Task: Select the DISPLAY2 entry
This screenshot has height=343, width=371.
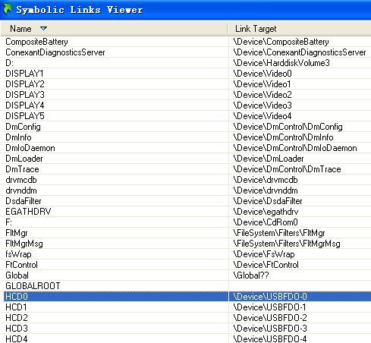Action: pos(25,84)
